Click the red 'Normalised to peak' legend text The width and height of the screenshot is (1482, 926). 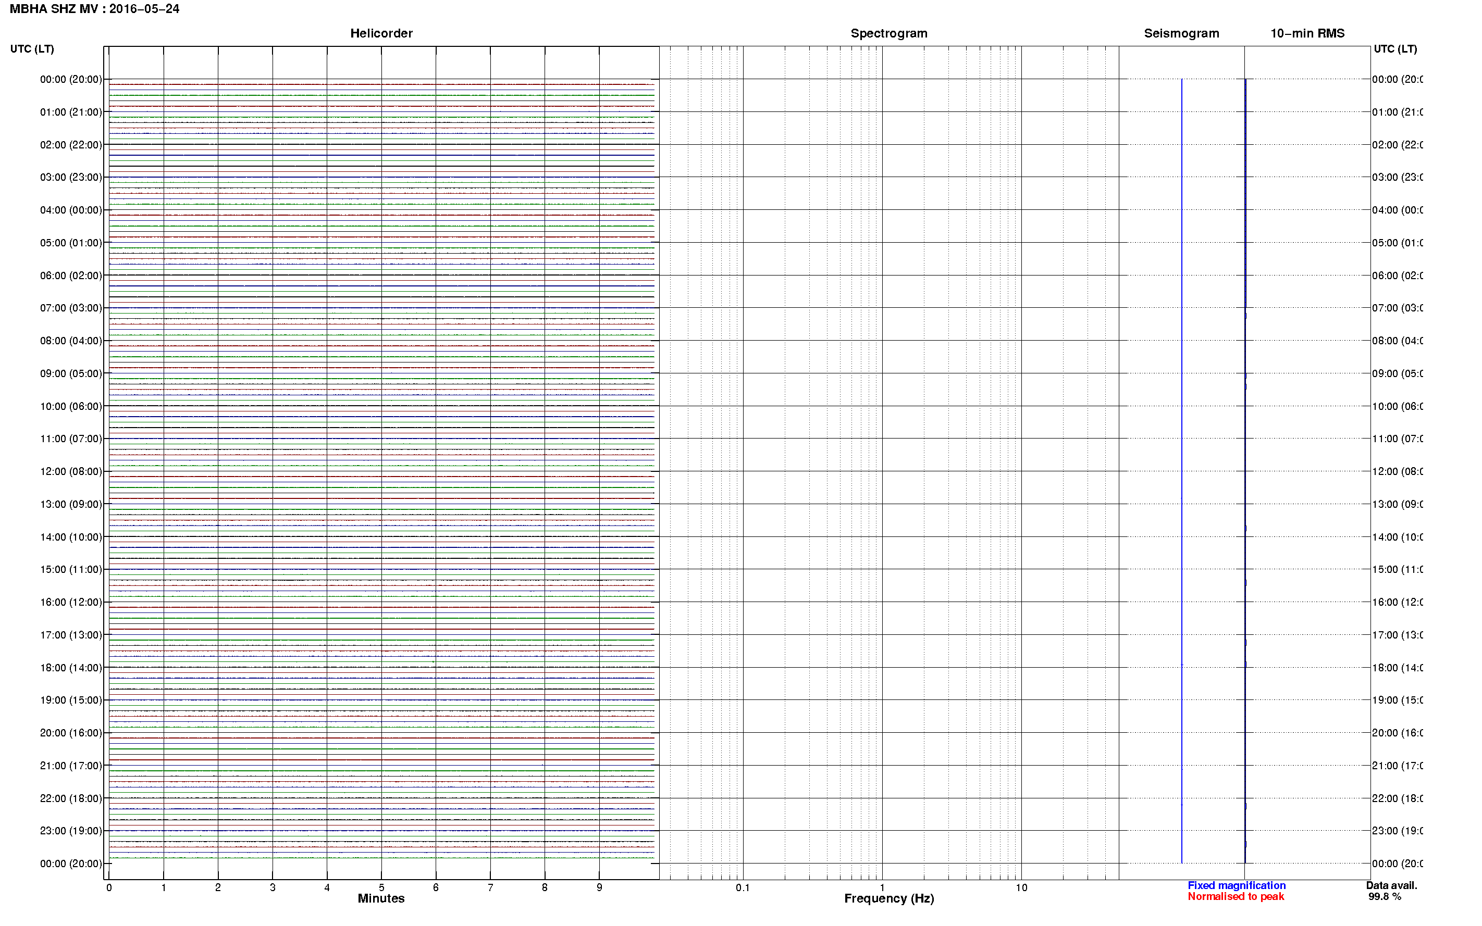1236,897
